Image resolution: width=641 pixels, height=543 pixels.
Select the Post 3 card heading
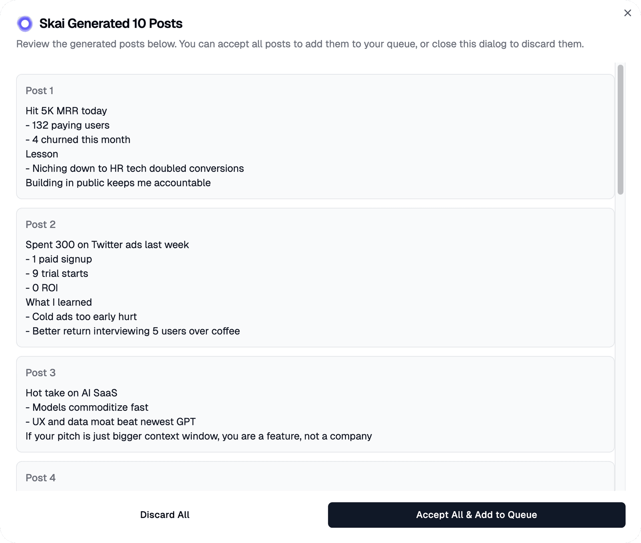click(x=40, y=373)
